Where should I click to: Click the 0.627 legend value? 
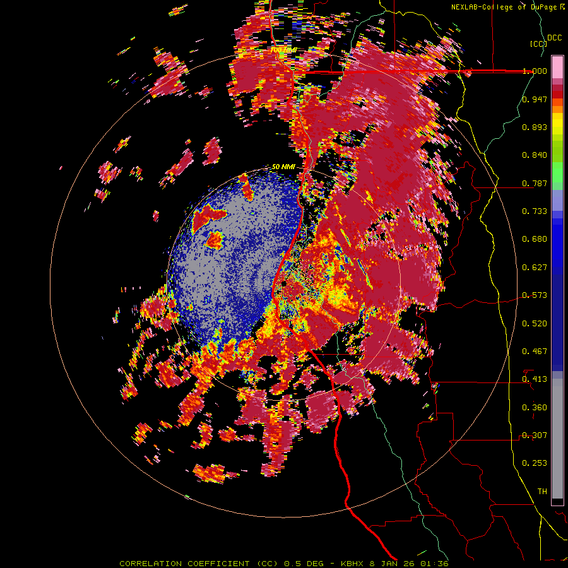point(535,268)
